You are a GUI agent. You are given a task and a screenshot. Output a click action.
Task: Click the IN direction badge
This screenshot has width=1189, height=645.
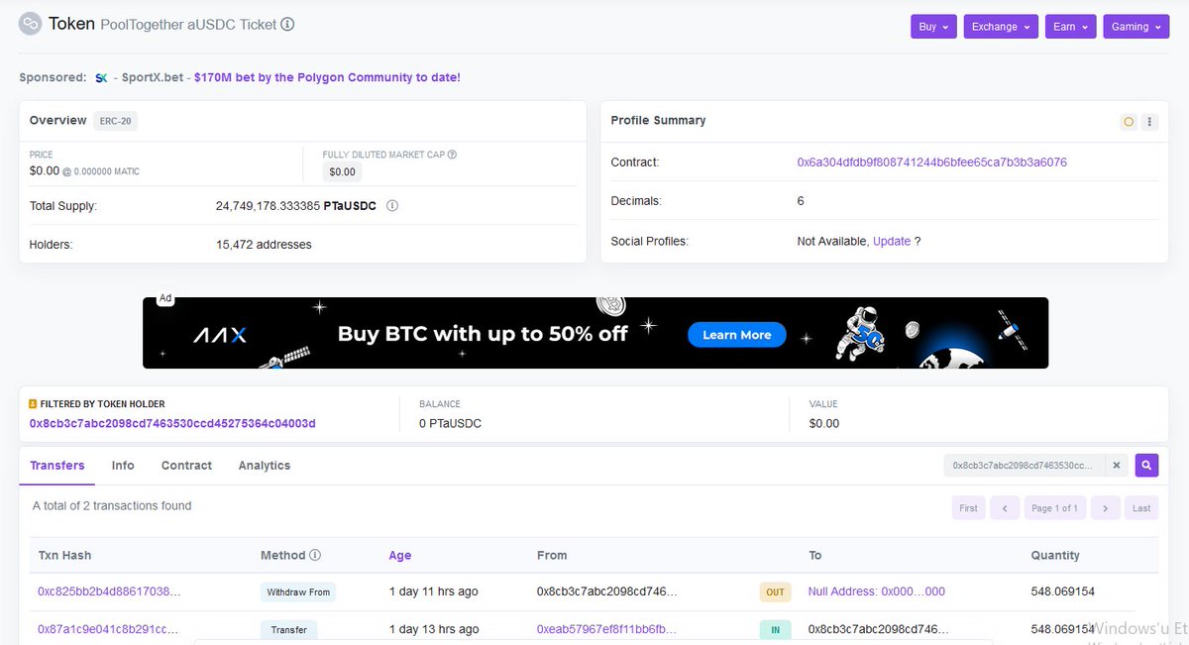click(775, 629)
